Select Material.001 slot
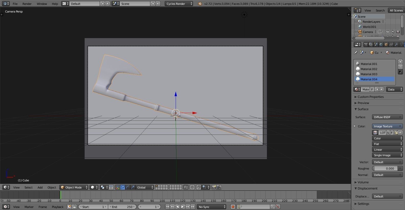 [375, 64]
